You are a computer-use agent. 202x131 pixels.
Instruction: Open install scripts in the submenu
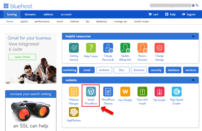[142, 21]
